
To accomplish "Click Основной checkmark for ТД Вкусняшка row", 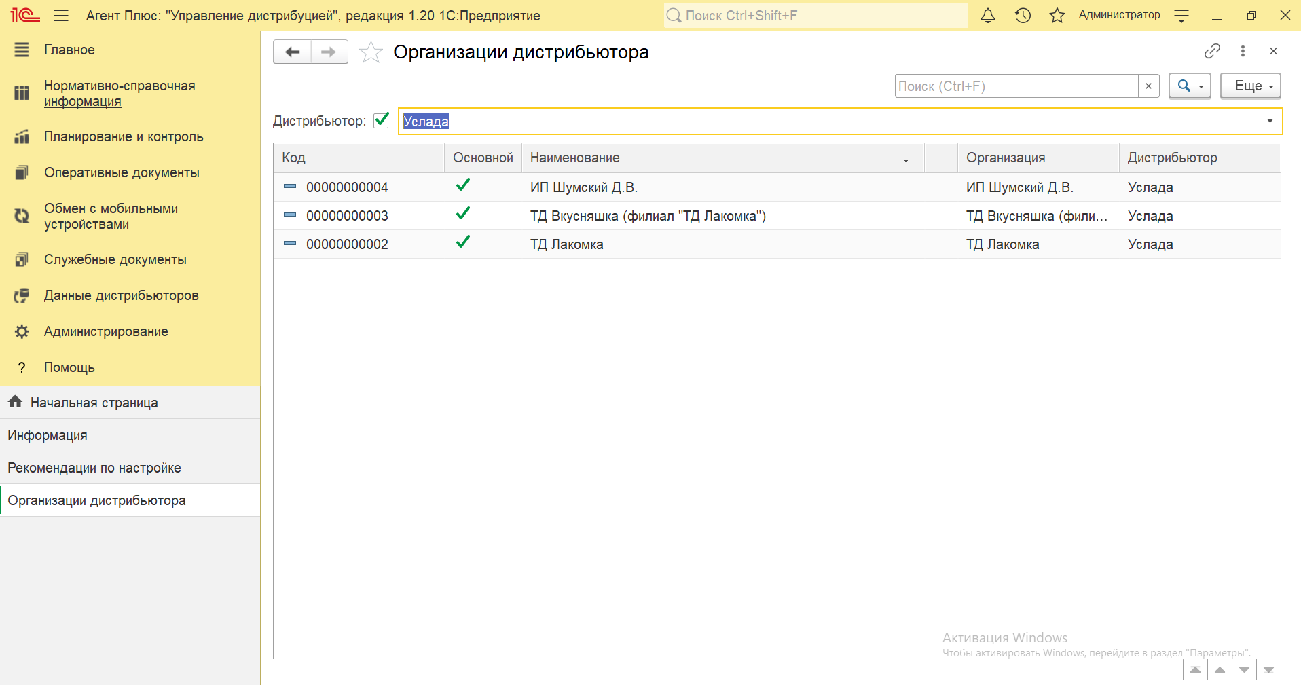I will point(463,213).
